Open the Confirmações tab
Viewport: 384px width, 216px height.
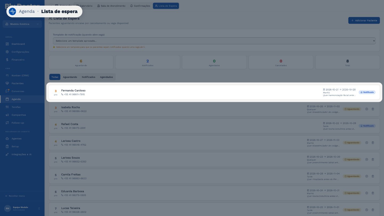(140, 6)
